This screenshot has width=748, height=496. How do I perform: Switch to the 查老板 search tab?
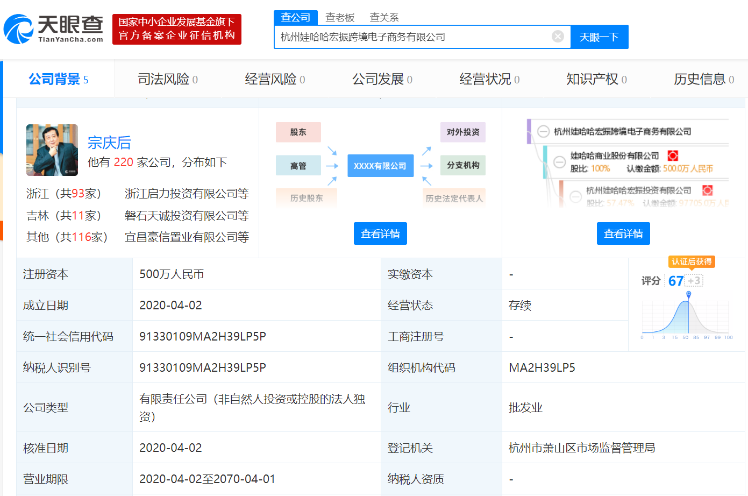340,18
